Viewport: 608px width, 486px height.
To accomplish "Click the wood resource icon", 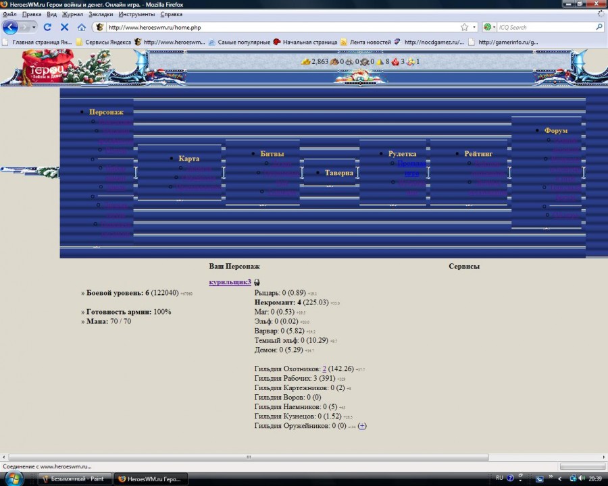I will pos(334,61).
